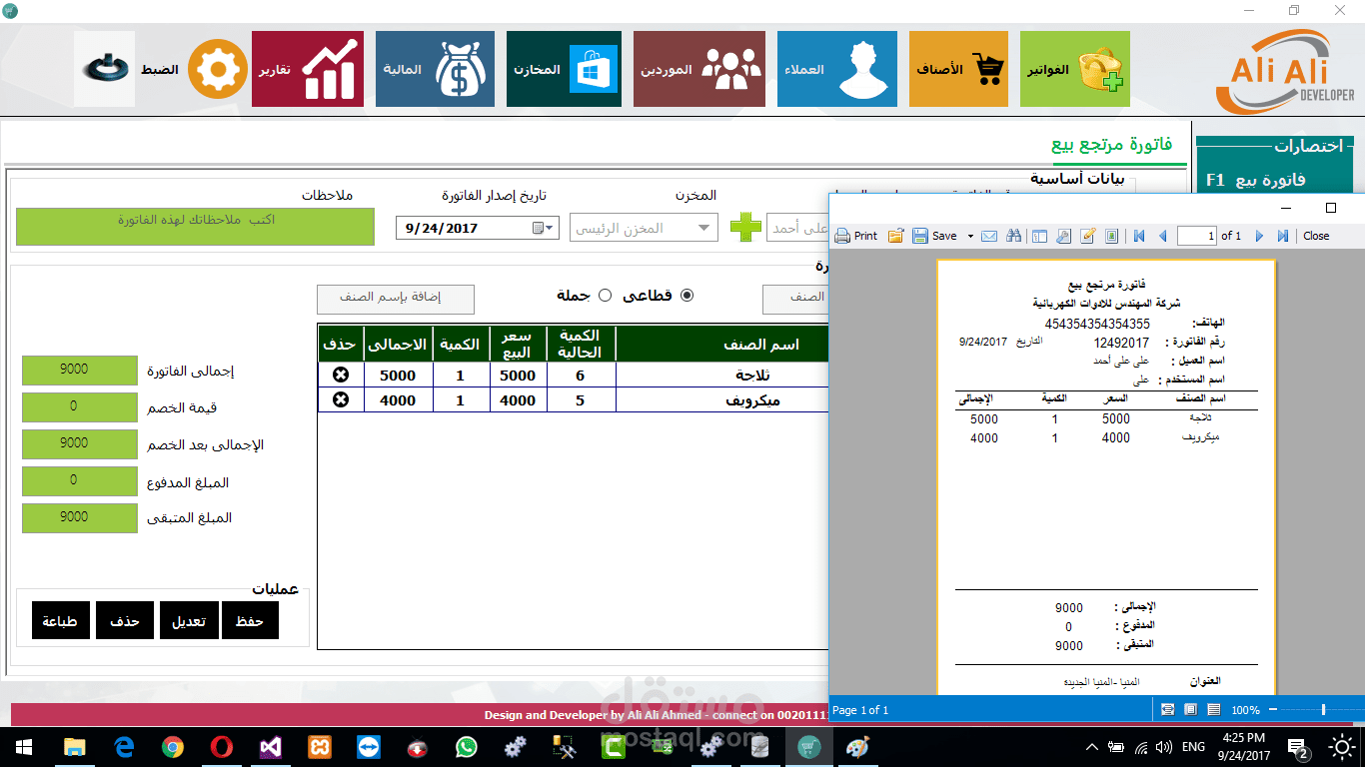The height and width of the screenshot is (767, 1365).
Task: Click the open folder icon in preview toolbar
Action: (x=896, y=236)
